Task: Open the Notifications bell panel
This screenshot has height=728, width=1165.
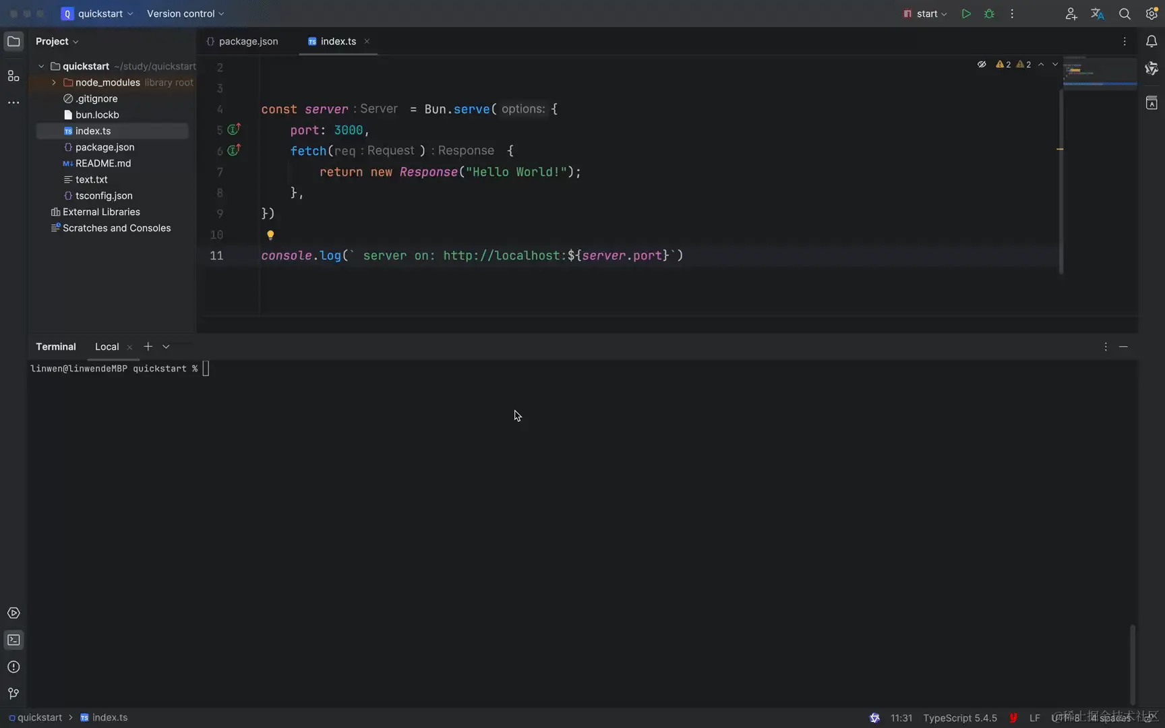Action: click(1152, 42)
